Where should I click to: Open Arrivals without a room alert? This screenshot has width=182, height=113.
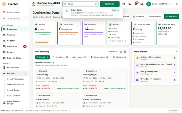coord(155,58)
